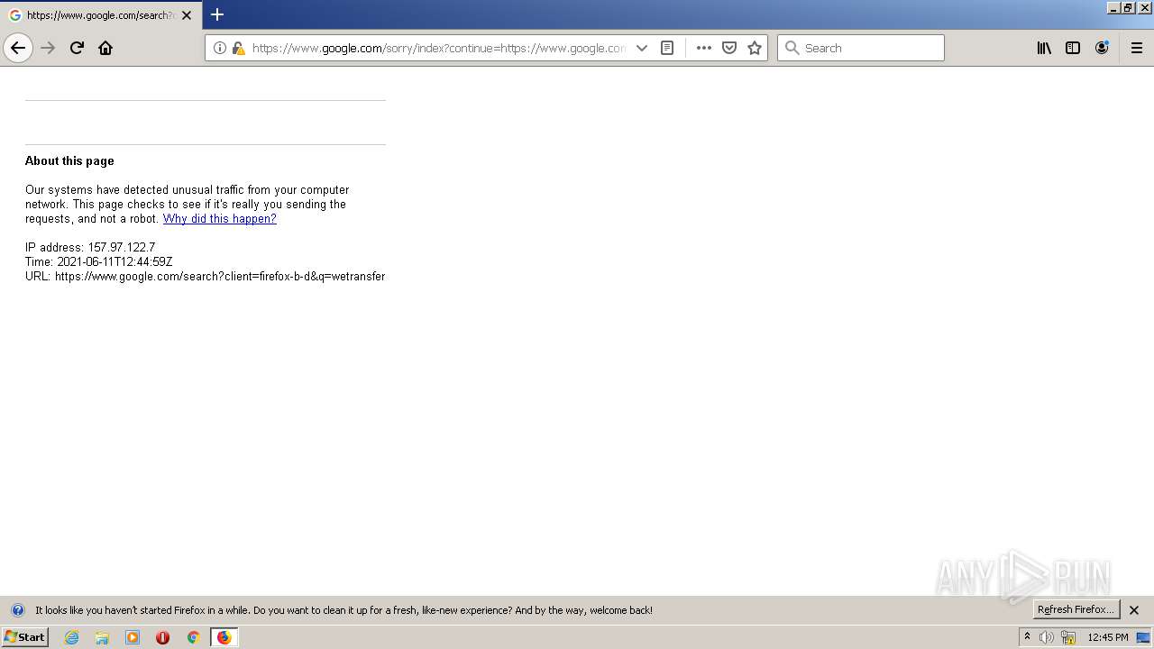Open Firefox Account icon
The height and width of the screenshot is (649, 1154).
click(x=1102, y=48)
